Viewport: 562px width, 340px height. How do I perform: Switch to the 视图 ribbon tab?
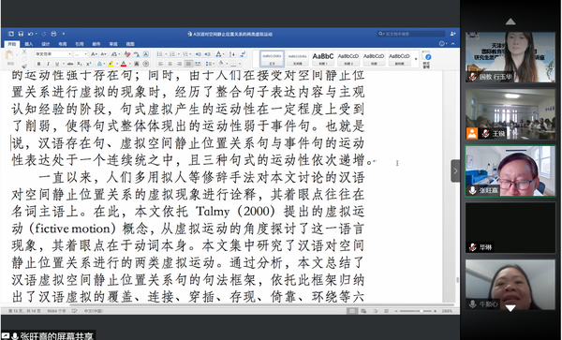point(130,44)
